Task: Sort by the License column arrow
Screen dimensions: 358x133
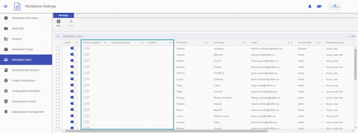Action: tap(170, 43)
